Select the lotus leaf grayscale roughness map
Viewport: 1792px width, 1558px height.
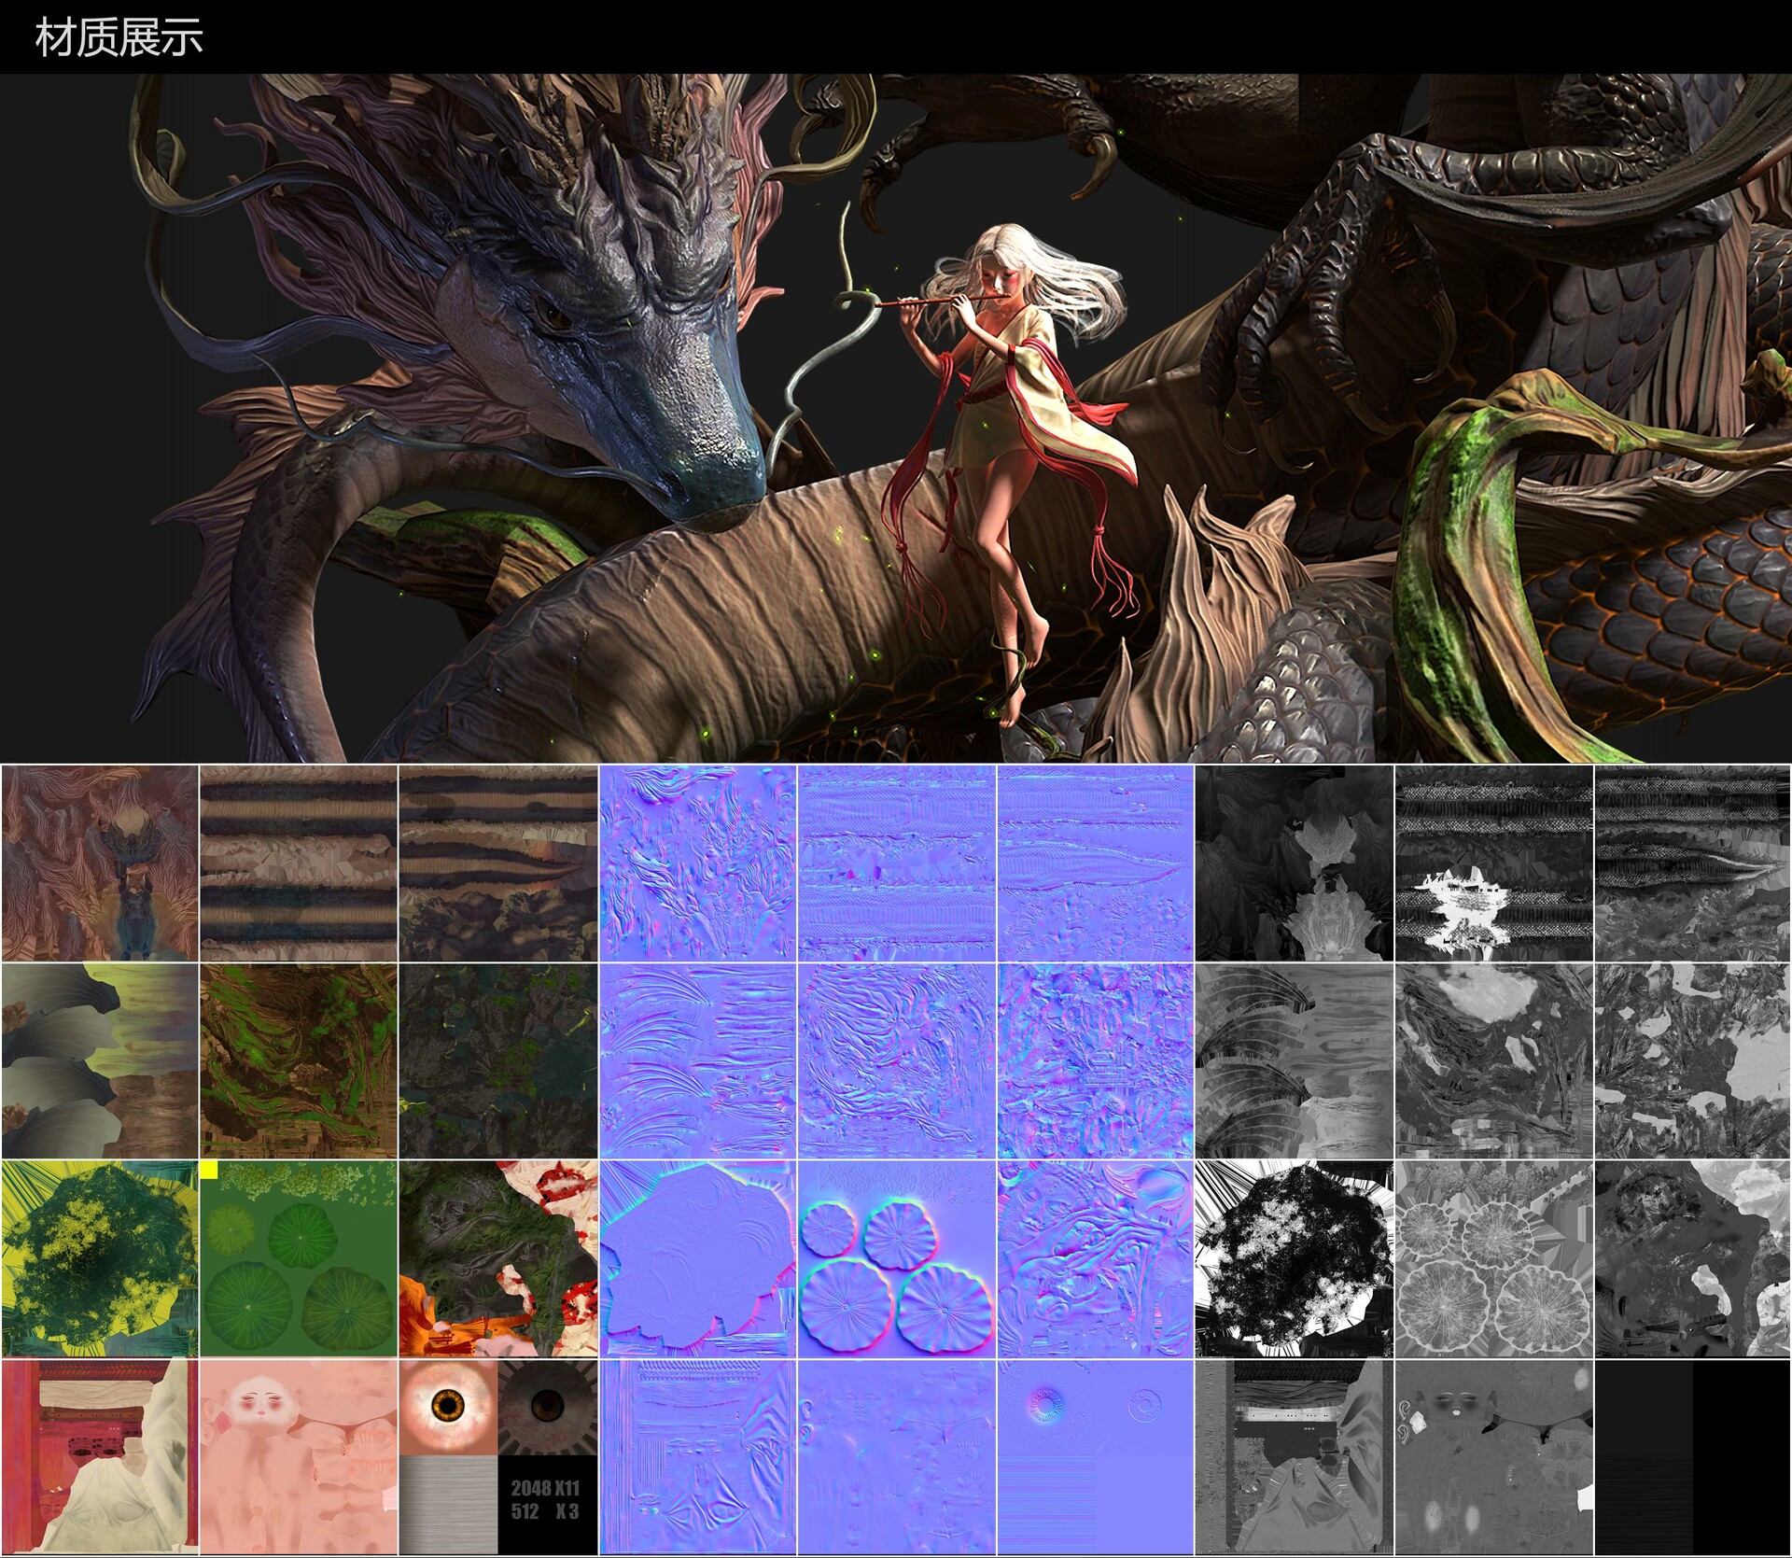tap(1493, 1258)
